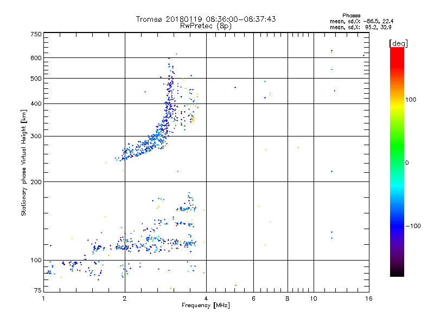Click the y-axis tick label '300'
The height and width of the screenshot is (325, 434).
pyautogui.click(x=36, y=136)
